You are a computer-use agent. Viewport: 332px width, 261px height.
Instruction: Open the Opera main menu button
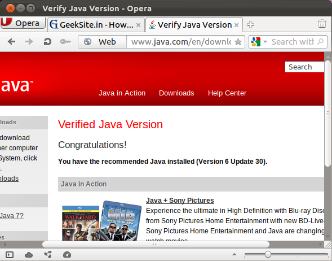(23, 23)
